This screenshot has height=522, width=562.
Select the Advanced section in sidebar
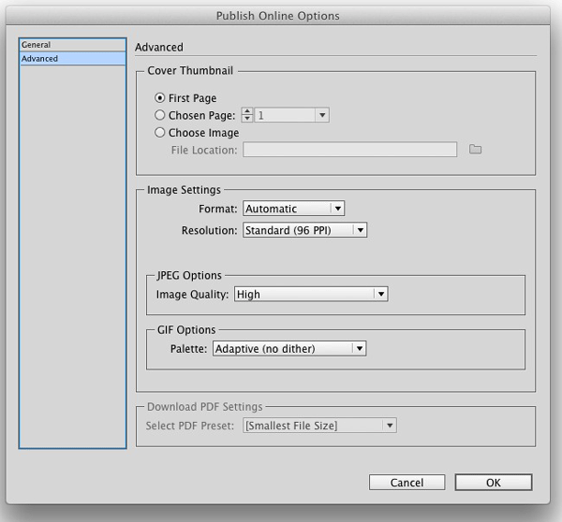[72, 58]
